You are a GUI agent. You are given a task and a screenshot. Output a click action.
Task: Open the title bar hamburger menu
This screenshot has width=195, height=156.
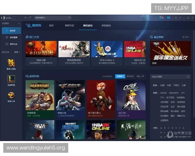pos(175,18)
